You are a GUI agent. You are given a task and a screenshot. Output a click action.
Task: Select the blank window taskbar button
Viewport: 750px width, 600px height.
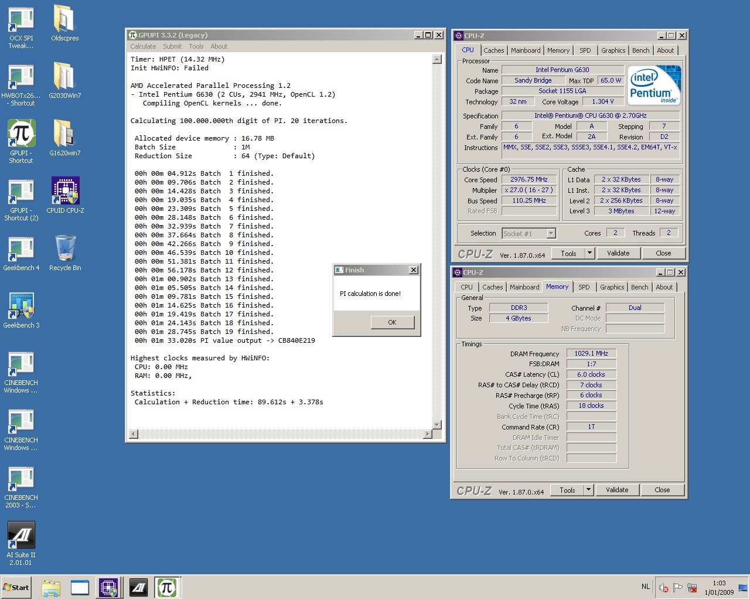(80, 587)
